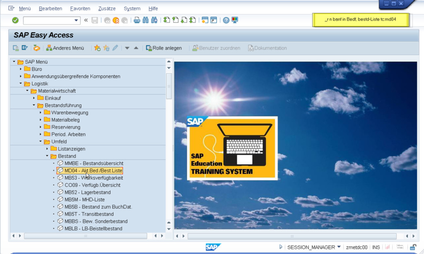Open the Zusätze menu

pyautogui.click(x=107, y=9)
